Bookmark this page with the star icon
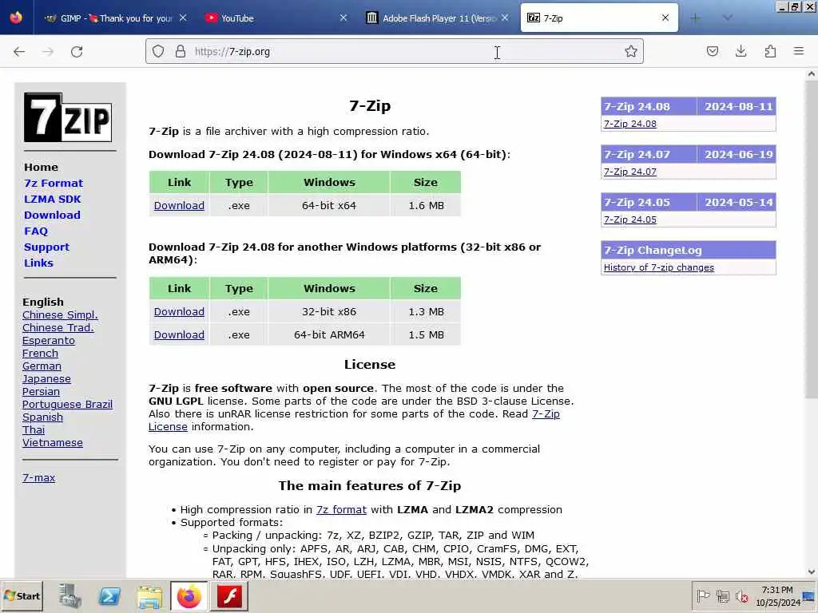 631,51
